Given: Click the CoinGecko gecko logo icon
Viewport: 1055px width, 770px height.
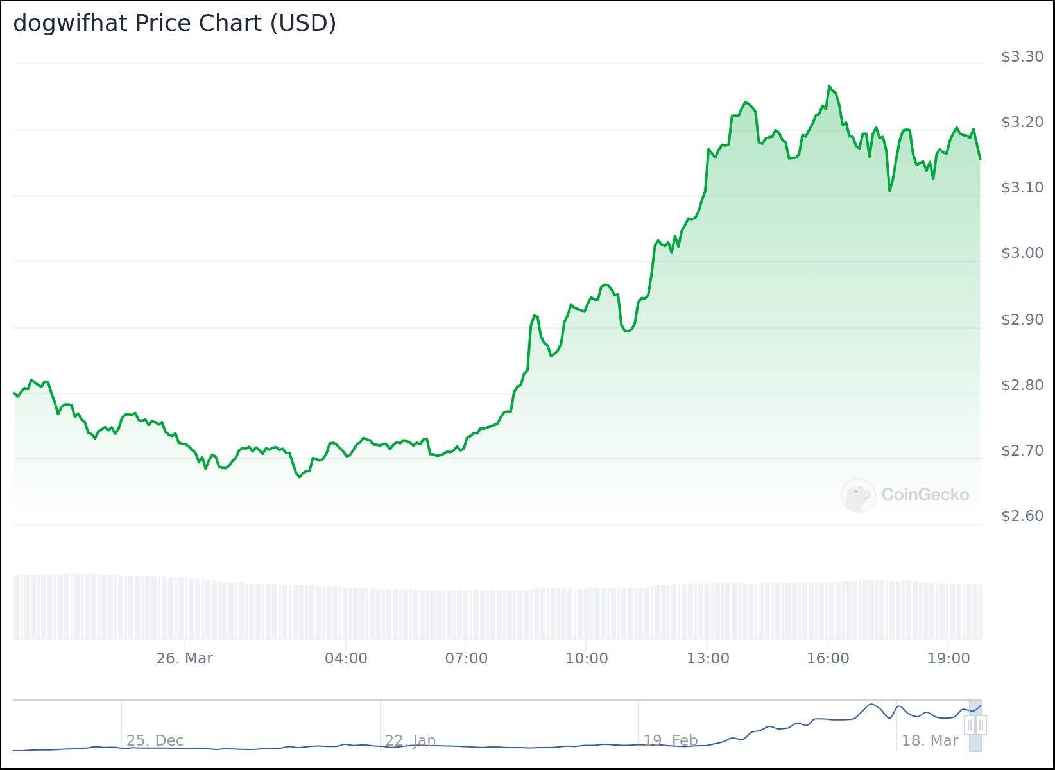Looking at the screenshot, I should click(x=858, y=495).
